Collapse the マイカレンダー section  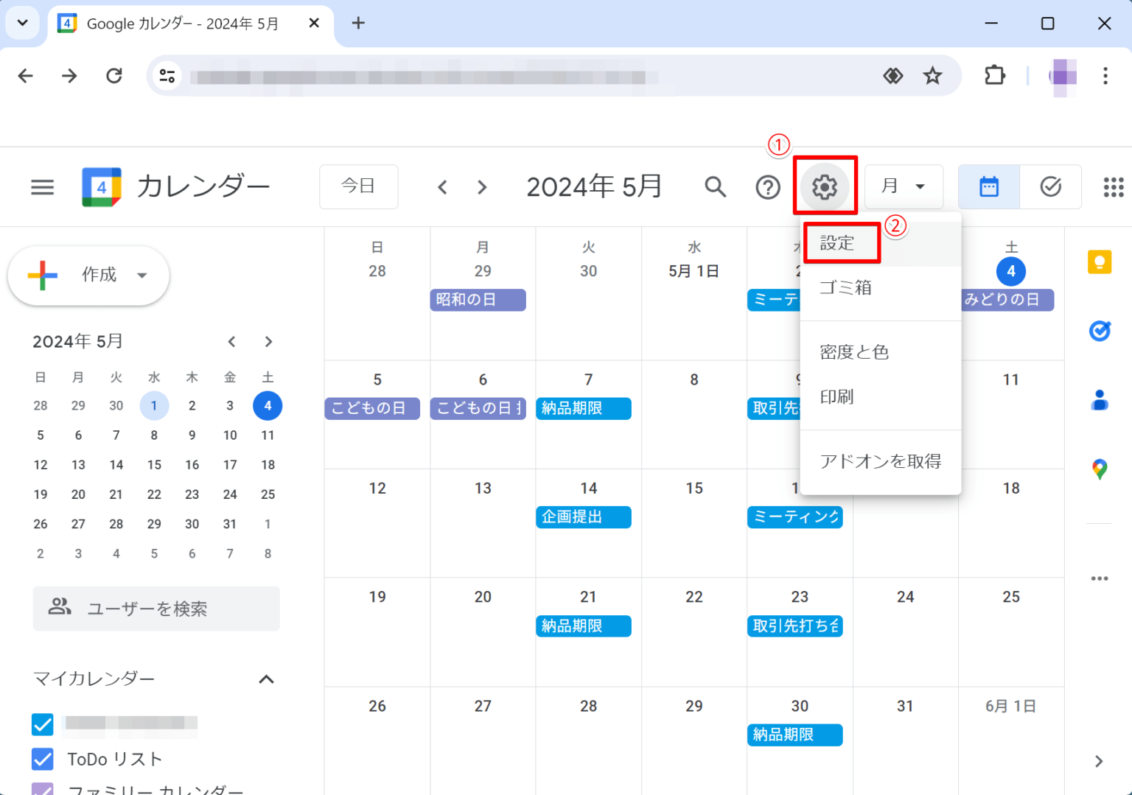(x=267, y=679)
